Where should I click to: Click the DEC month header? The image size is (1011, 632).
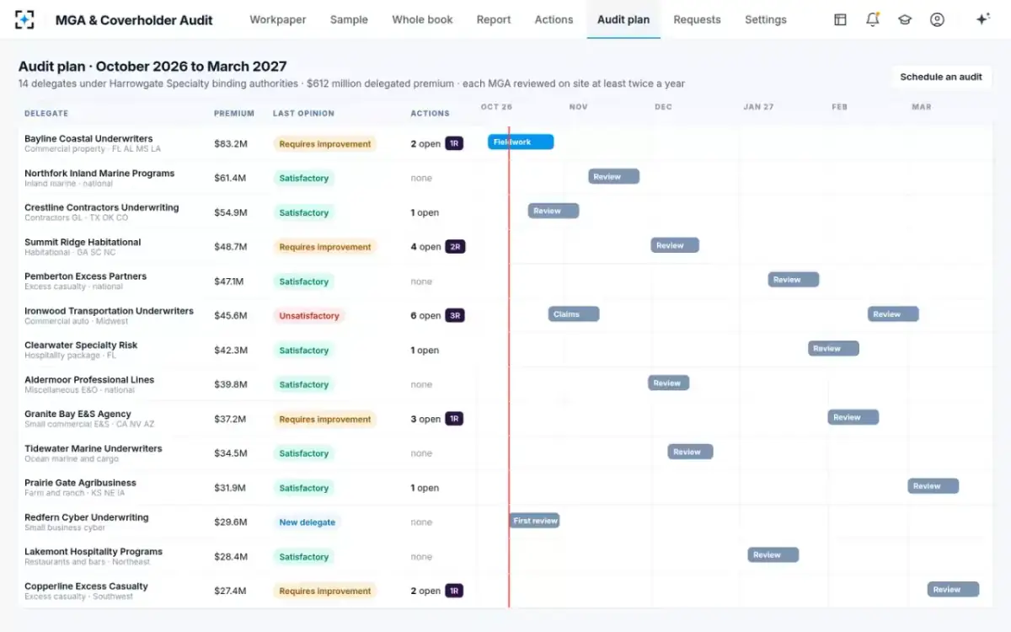663,107
